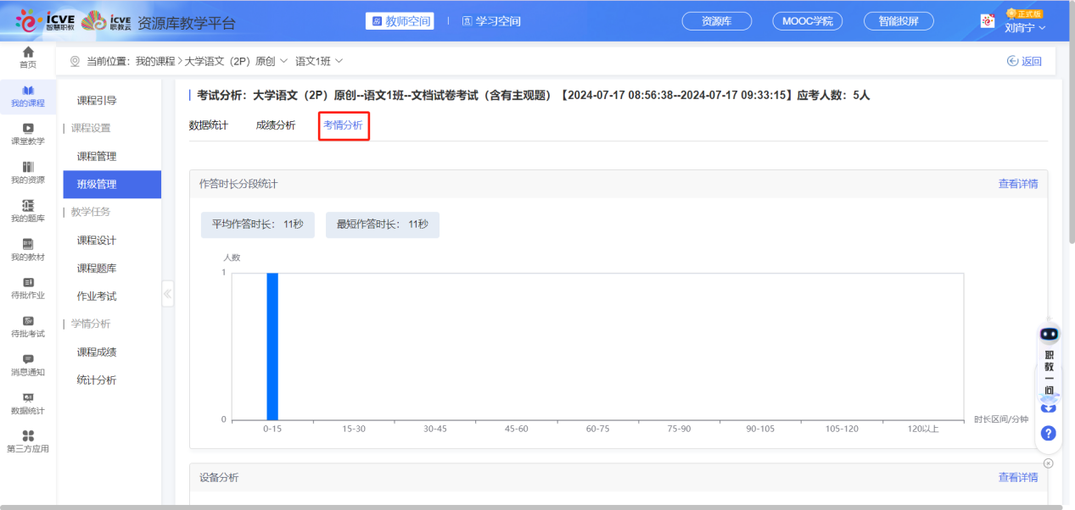Open 待批作业 sidebar icon
The height and width of the screenshot is (510, 1075).
tap(28, 288)
